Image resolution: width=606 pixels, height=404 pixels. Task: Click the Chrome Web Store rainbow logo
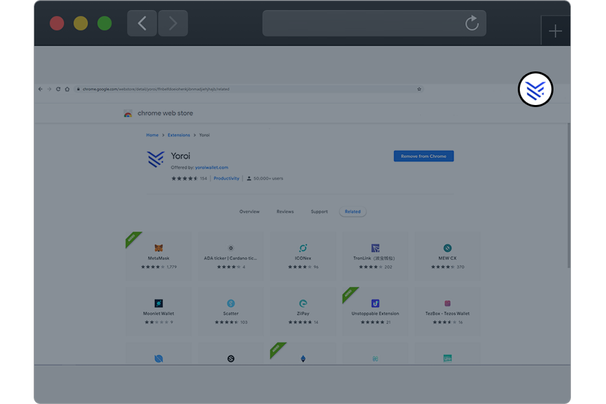click(x=128, y=113)
